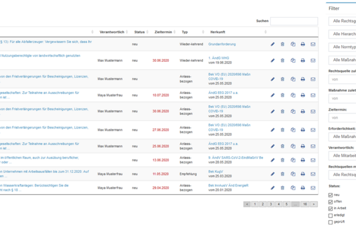Expand the 'Alle Normtyp' dropdown
Image resolution: width=356 pixels, height=240 pixels.
tap(342, 47)
